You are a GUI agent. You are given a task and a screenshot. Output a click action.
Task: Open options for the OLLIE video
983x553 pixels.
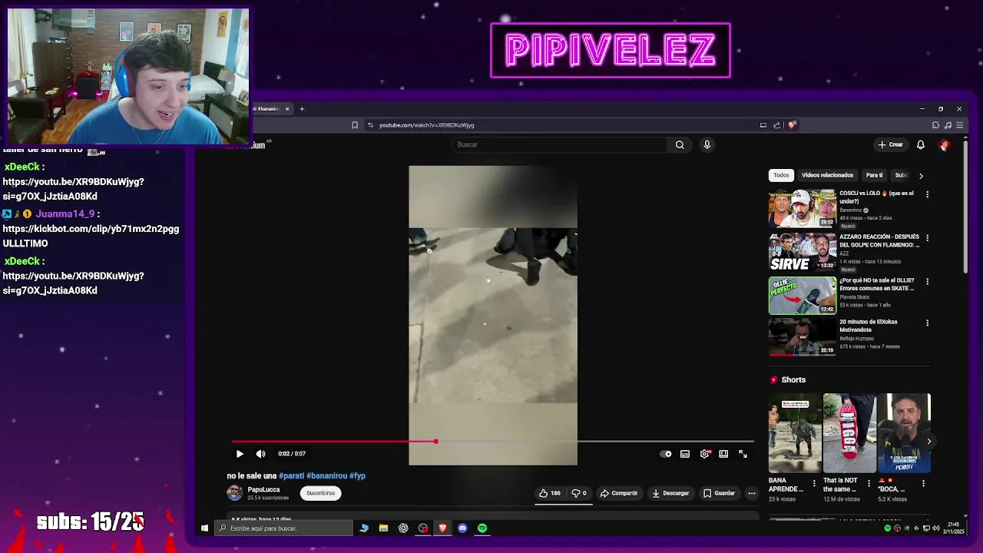(x=927, y=281)
